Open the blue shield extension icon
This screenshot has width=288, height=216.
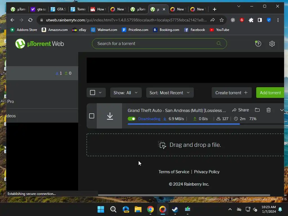click(269, 20)
